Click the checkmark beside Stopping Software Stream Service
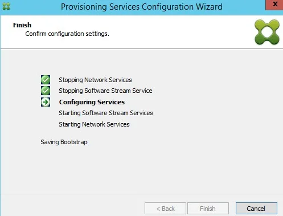 click(x=46, y=91)
